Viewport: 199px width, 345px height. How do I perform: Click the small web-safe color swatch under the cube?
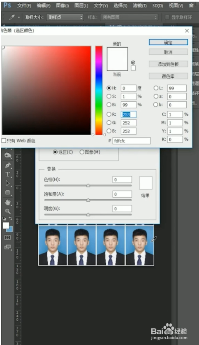133,68
